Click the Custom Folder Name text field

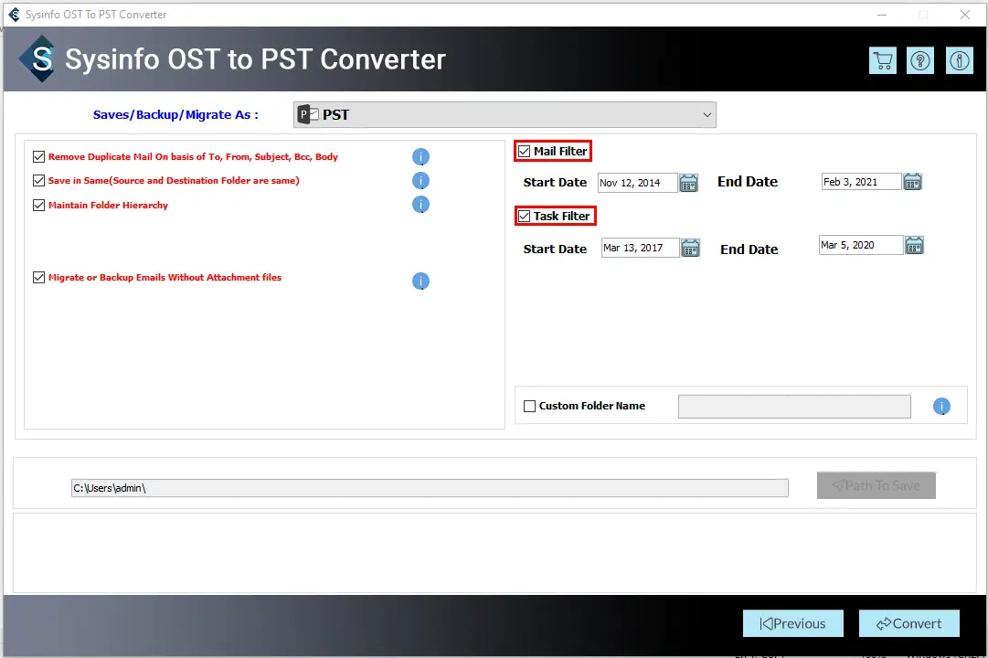(794, 407)
